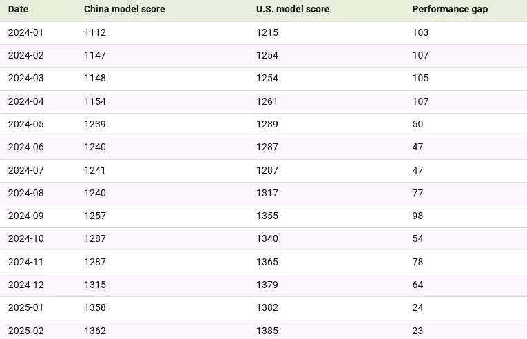Screen dimensions: 527x339
Task: Click the China model score header
Action: coord(125,10)
